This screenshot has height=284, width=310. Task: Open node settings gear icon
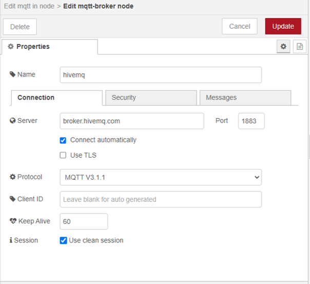click(283, 47)
